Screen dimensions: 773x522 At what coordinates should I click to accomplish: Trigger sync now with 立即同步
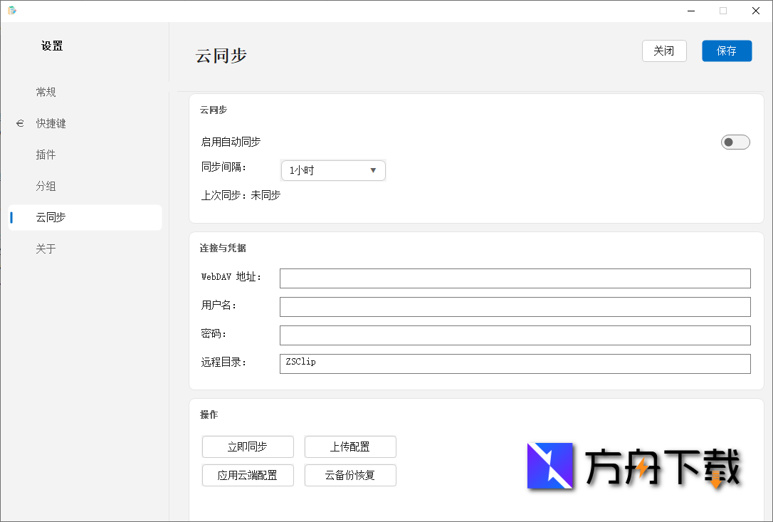click(248, 447)
